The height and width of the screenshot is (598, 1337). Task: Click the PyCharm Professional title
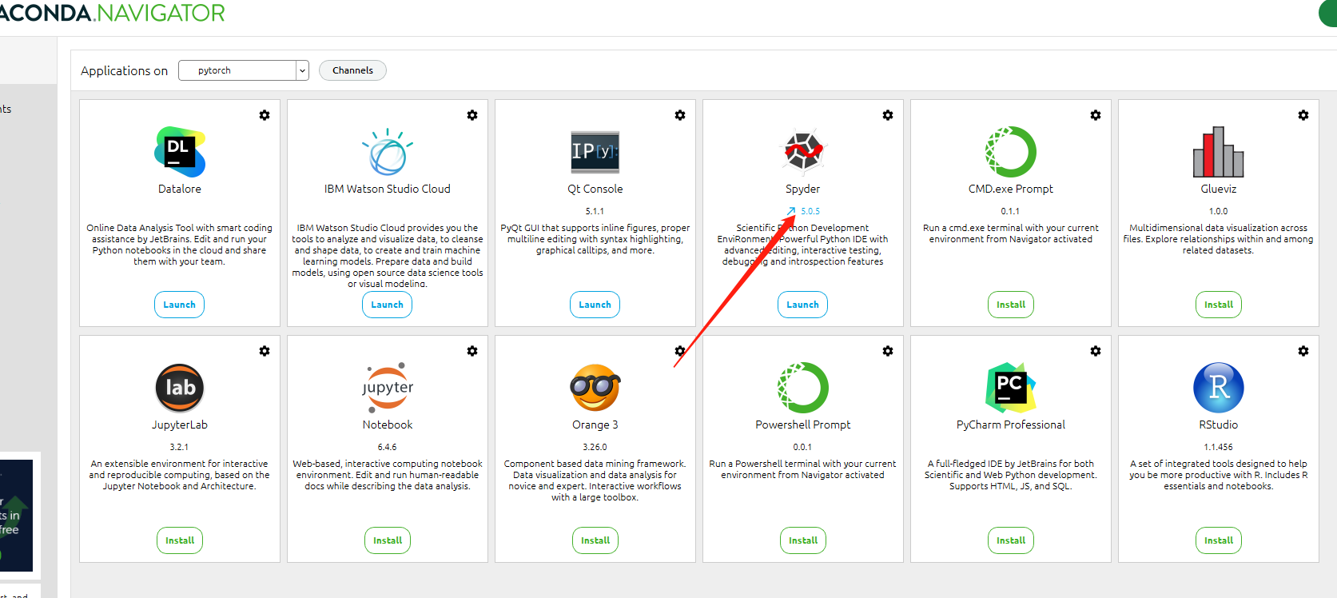click(x=1011, y=425)
